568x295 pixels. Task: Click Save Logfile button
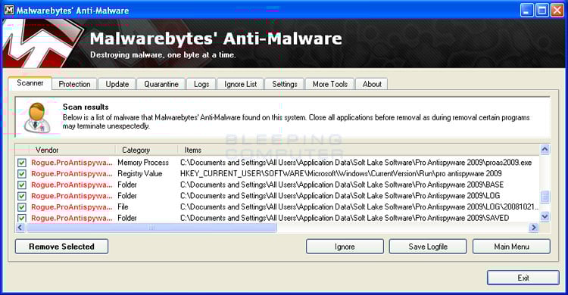pyautogui.click(x=428, y=247)
